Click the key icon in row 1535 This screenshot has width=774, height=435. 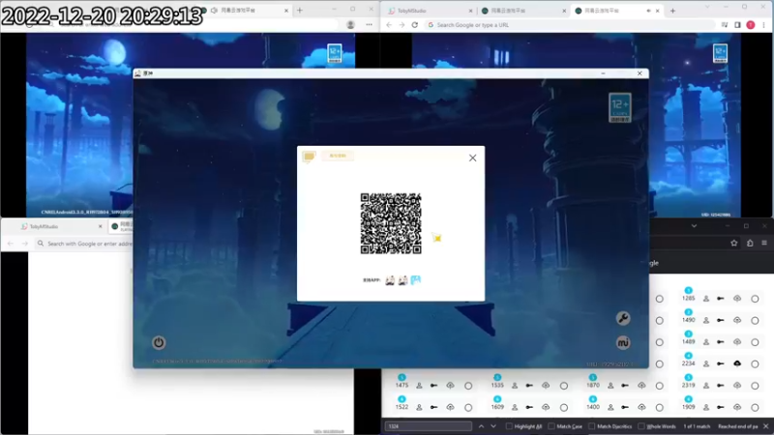[529, 385]
